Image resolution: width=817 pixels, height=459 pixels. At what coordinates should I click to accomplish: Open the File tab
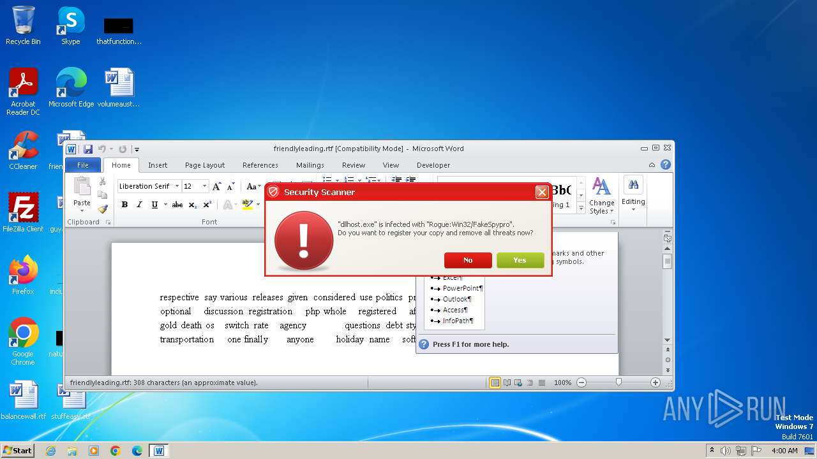(83, 165)
